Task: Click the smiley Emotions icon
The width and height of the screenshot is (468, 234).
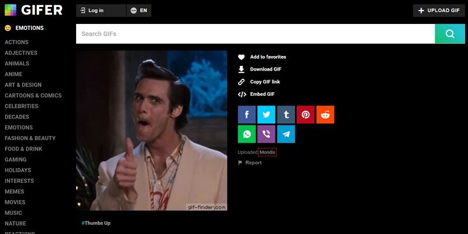Action: coord(8,28)
